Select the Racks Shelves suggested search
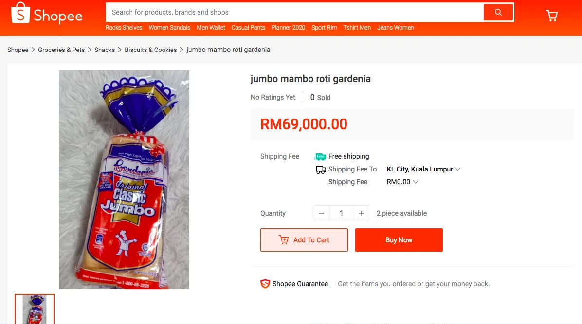Image resolution: width=582 pixels, height=324 pixels. [124, 27]
